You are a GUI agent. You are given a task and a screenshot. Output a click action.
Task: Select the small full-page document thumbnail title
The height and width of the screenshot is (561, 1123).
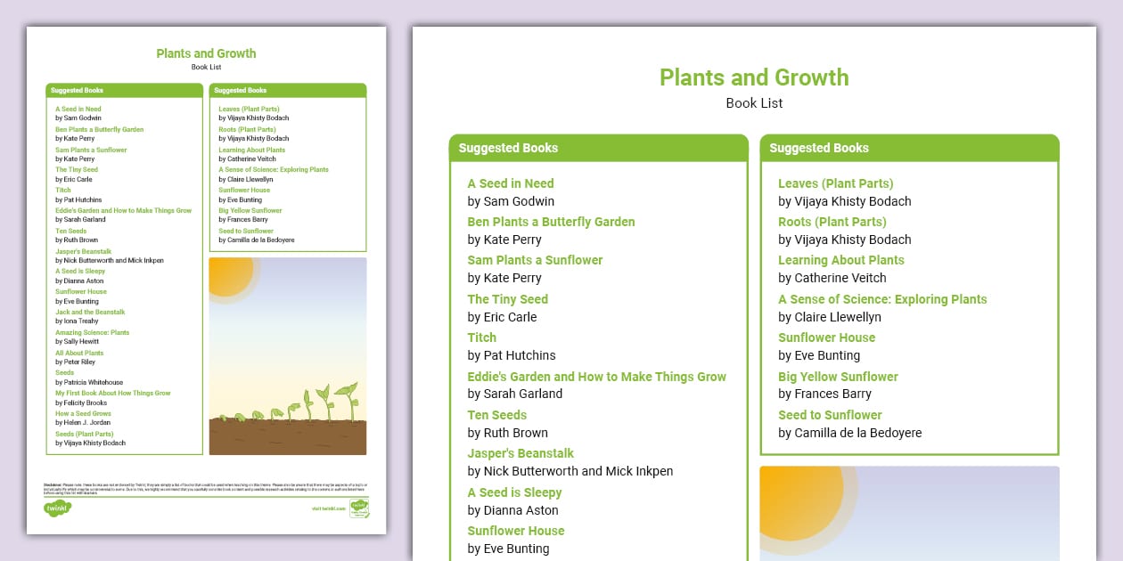[206, 53]
